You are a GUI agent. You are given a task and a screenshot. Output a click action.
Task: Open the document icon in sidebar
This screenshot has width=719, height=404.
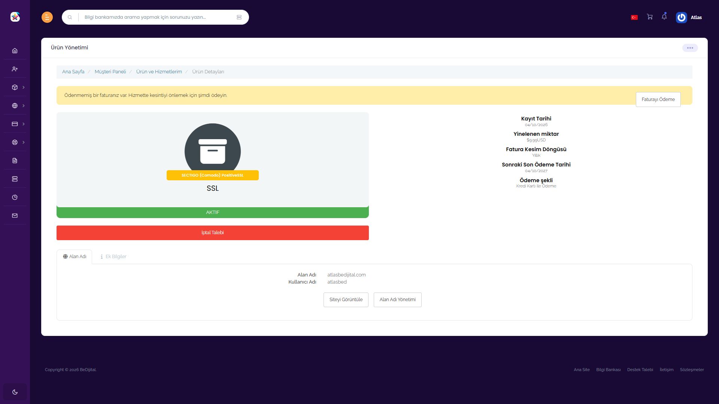[15, 160]
